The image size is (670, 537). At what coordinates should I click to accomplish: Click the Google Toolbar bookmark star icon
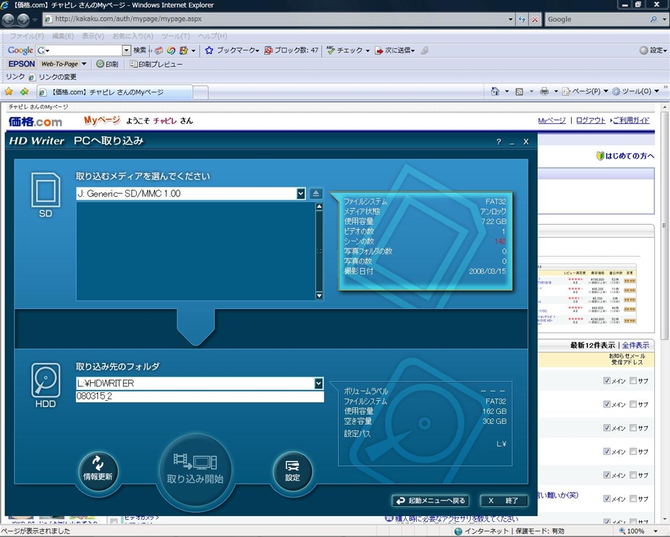tap(209, 50)
